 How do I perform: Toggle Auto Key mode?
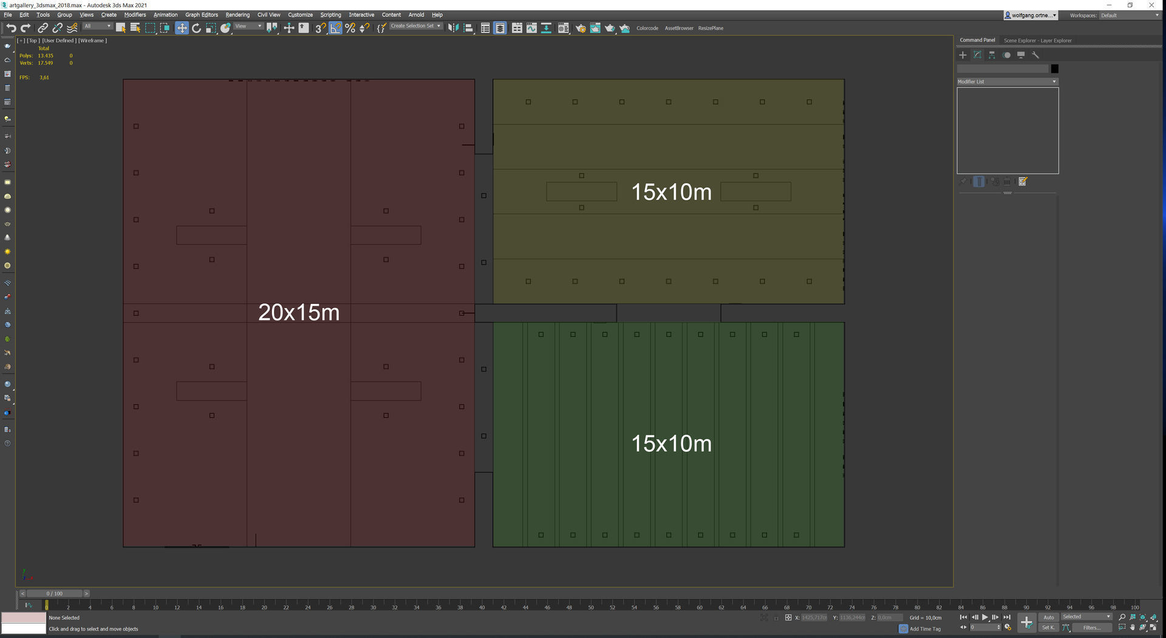tap(1049, 617)
